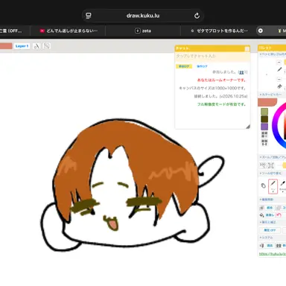The height and width of the screenshot is (286, 286).
Task: Pick the dark brown swatch
Action: 264,119
